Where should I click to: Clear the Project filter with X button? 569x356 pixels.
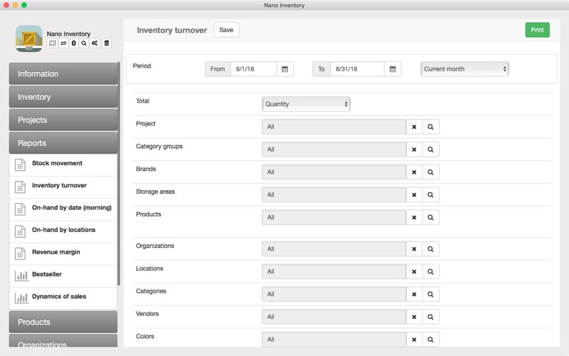[x=414, y=127]
